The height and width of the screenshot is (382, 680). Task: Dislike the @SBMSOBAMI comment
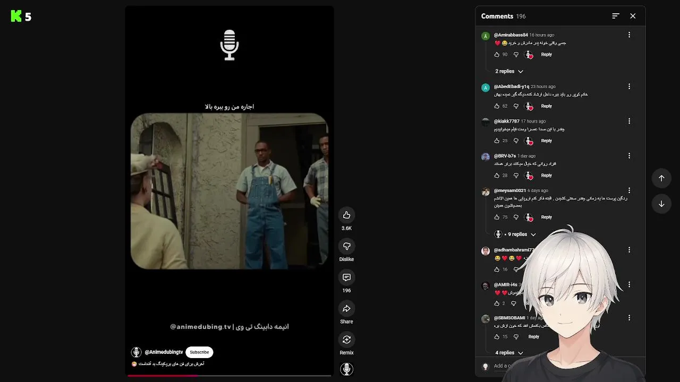pos(515,337)
